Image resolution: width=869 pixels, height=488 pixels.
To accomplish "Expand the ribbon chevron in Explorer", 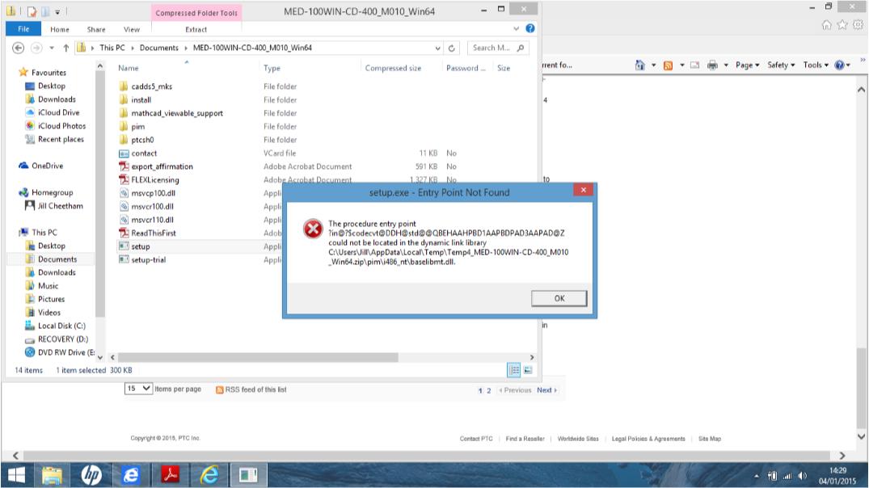I will click(516, 28).
